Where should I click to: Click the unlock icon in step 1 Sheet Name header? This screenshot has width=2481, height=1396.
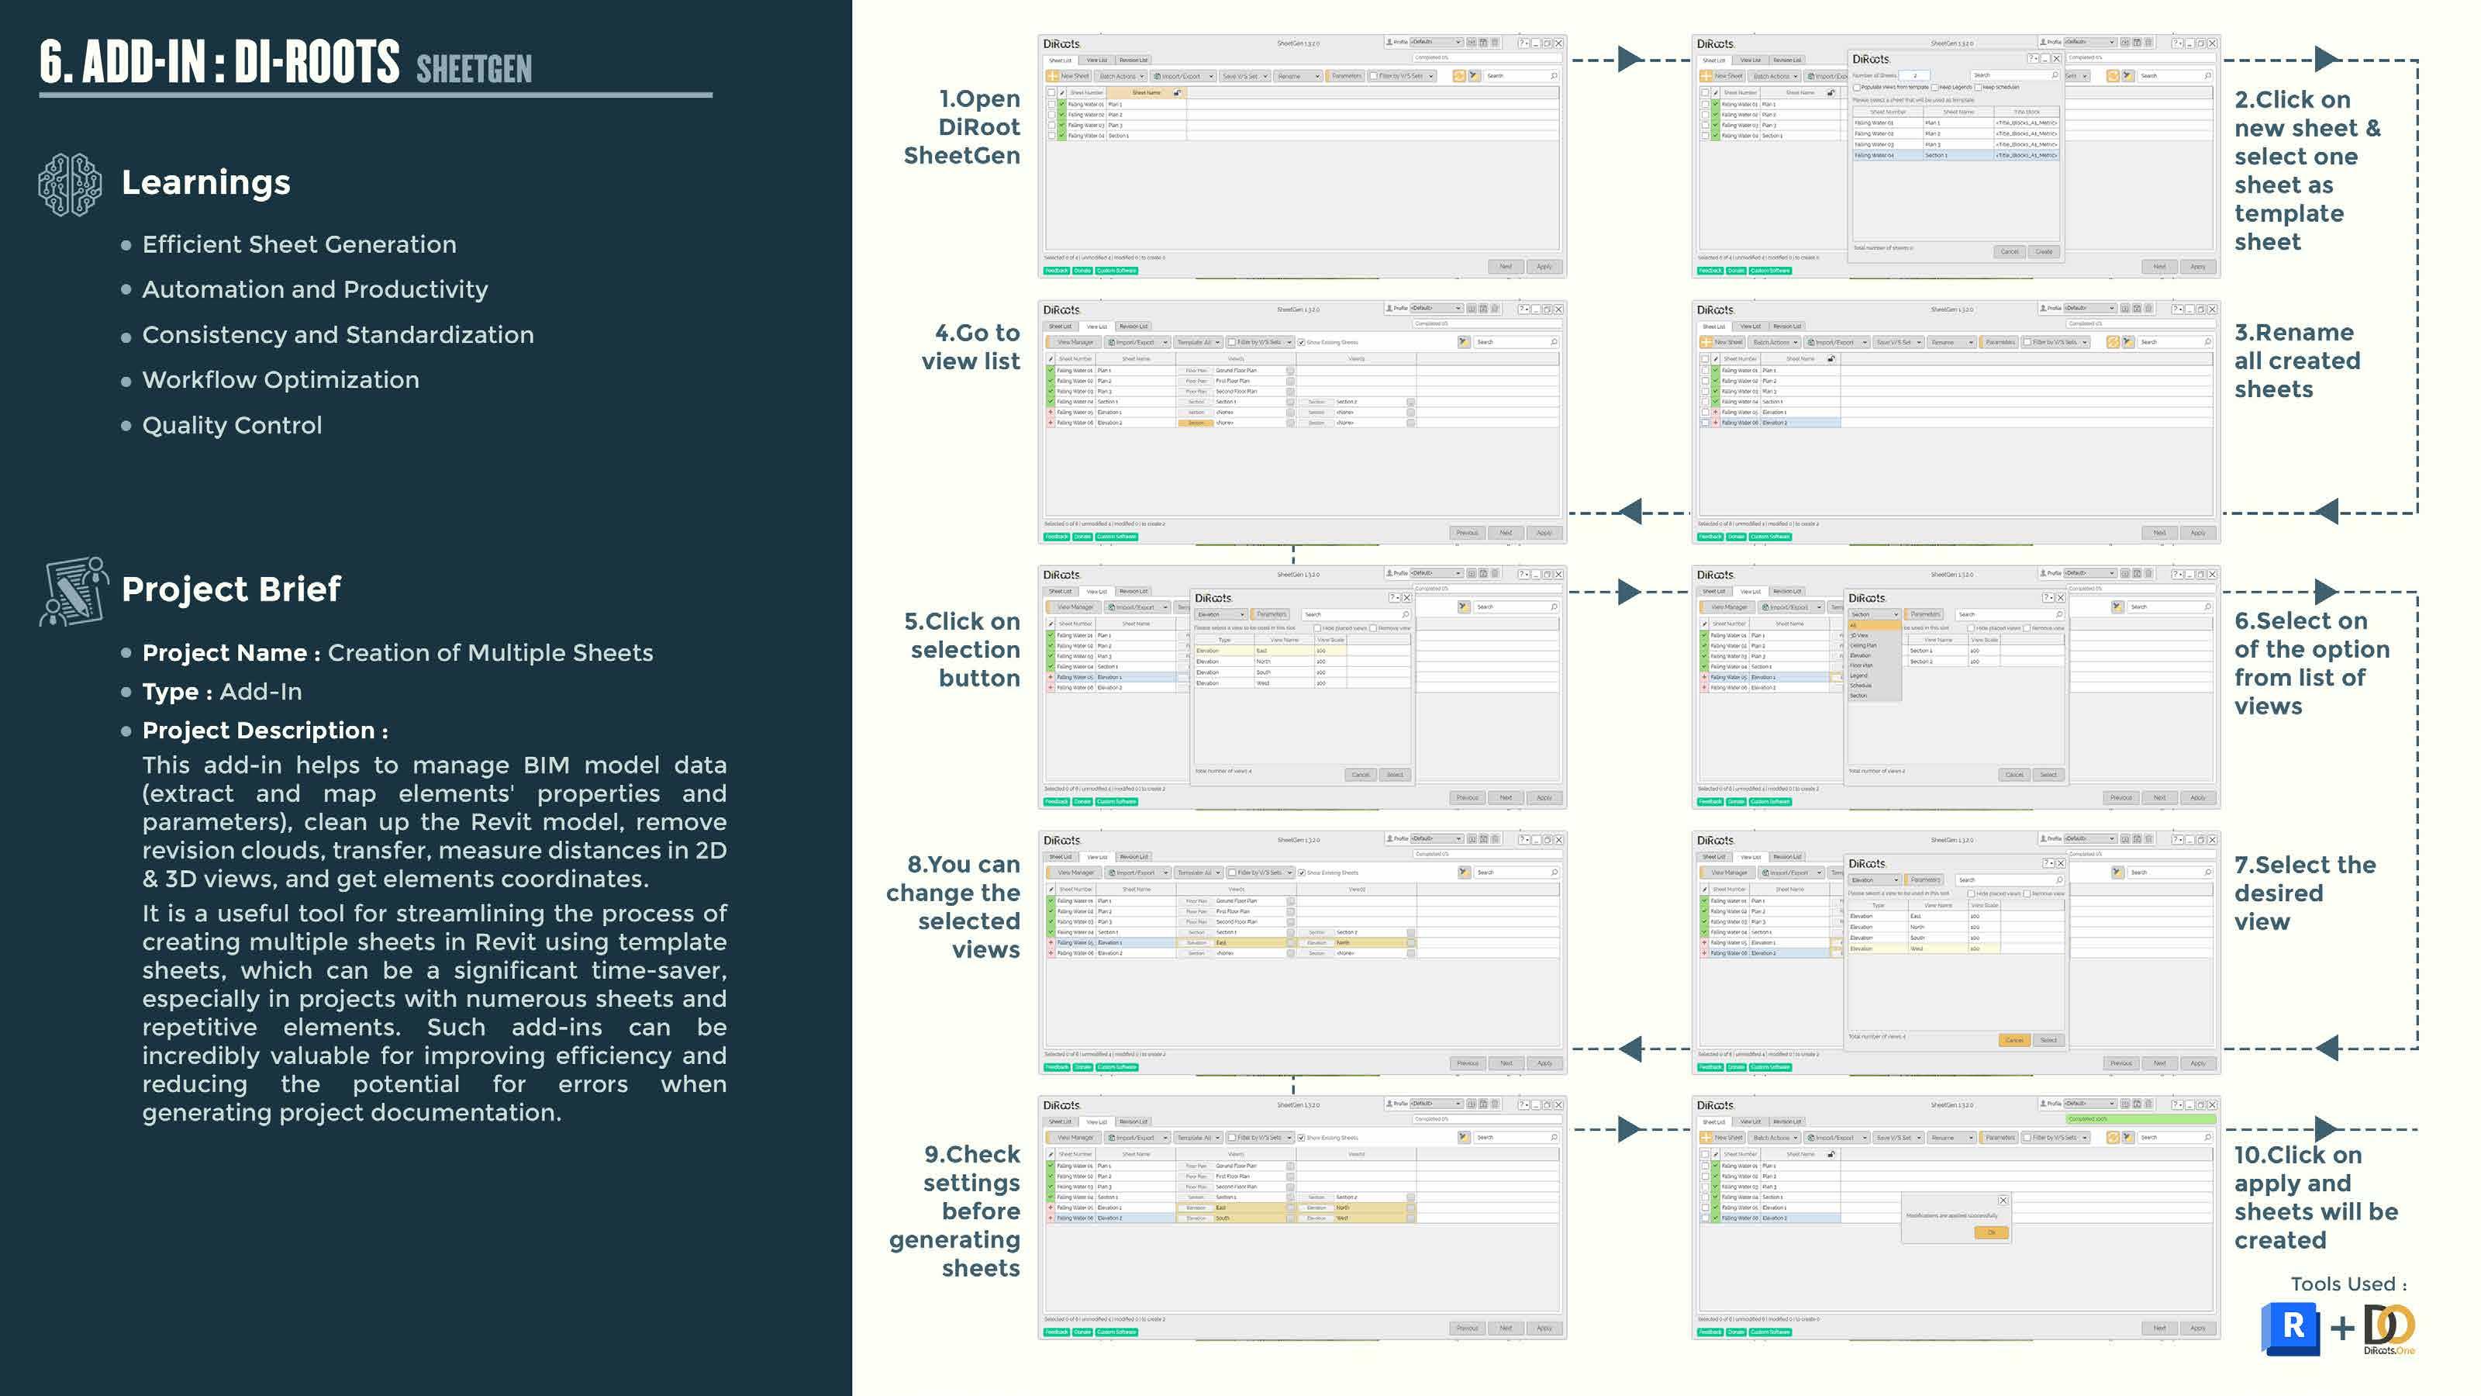pyautogui.click(x=1177, y=92)
